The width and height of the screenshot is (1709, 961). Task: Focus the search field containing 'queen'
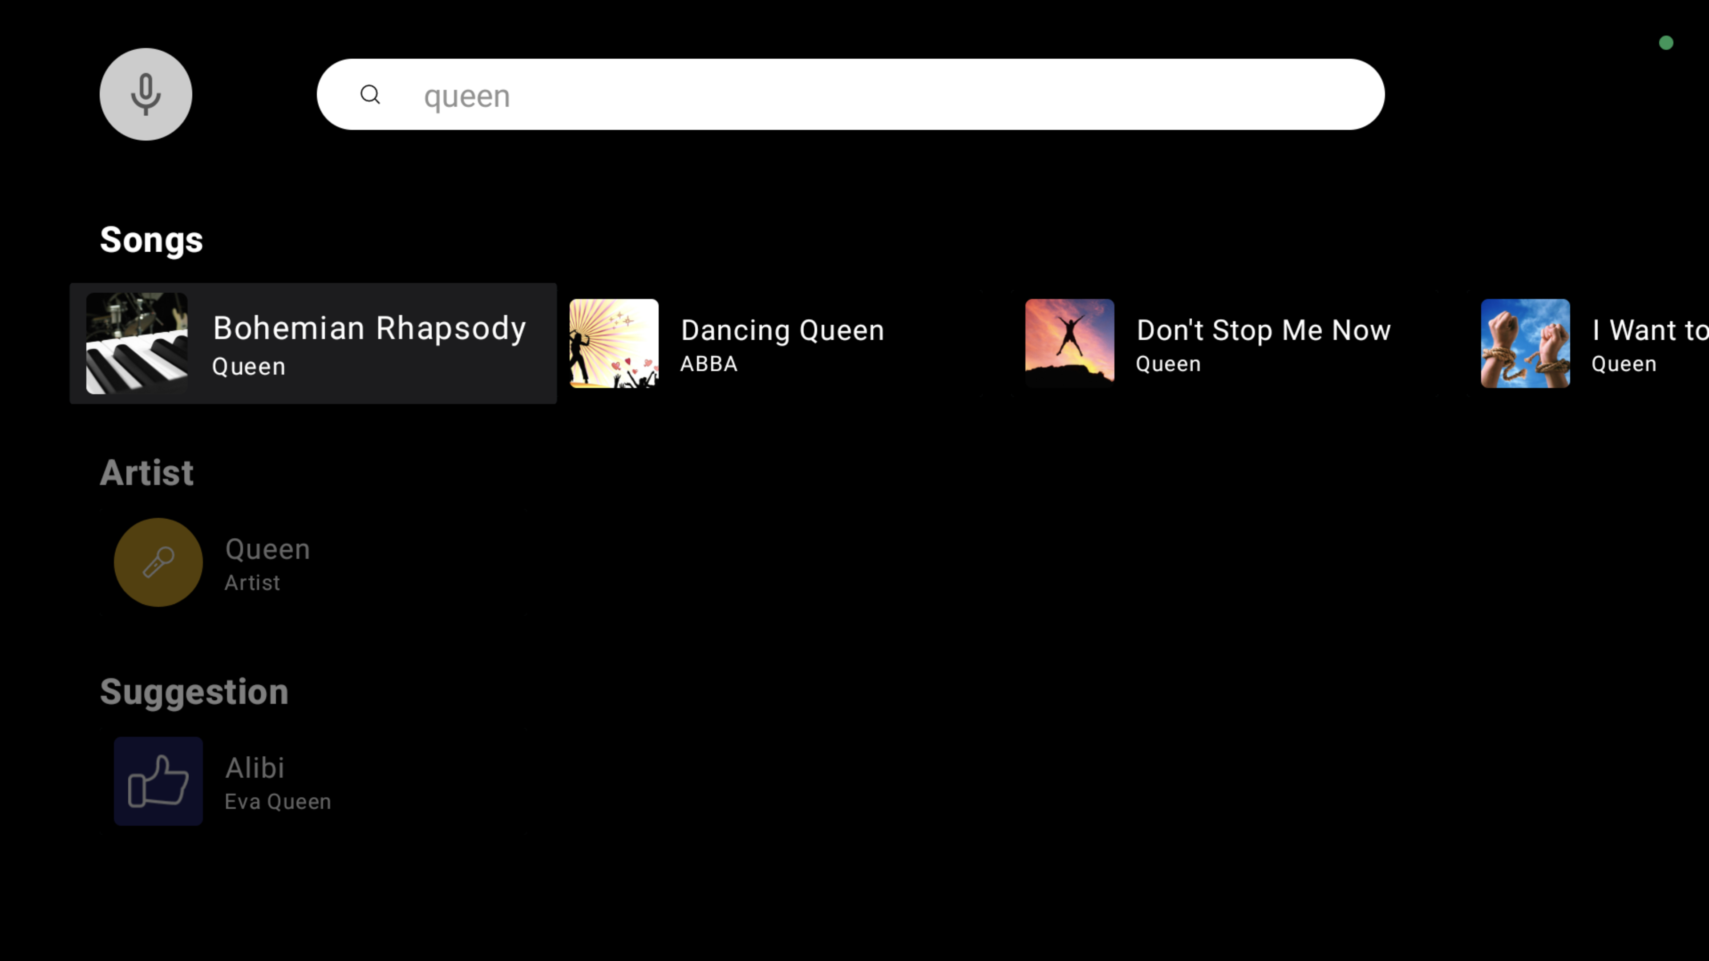pos(850,94)
